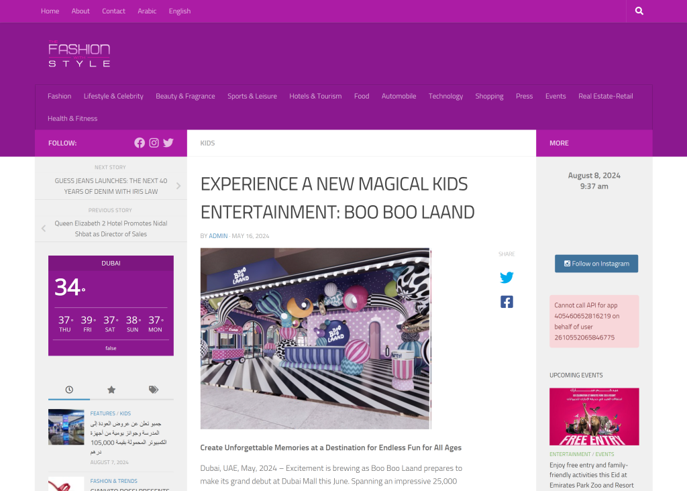Open the Automobile category

coord(399,96)
